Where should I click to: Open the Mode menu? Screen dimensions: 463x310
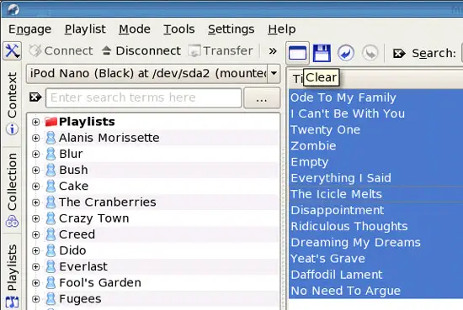tap(135, 29)
